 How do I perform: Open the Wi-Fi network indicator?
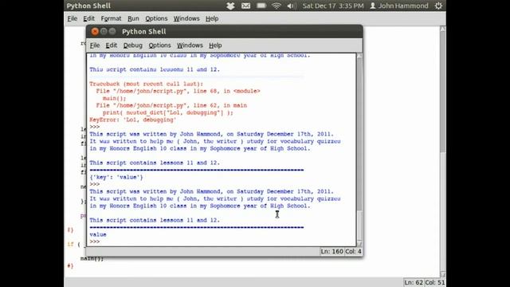pyautogui.click(x=277, y=6)
